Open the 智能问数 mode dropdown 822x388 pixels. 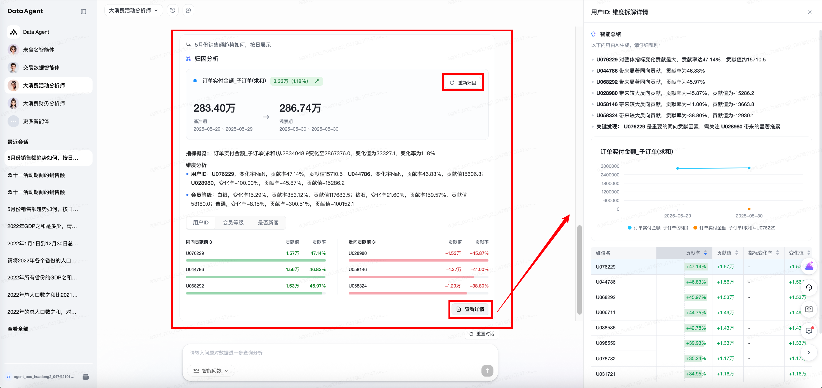(211, 370)
